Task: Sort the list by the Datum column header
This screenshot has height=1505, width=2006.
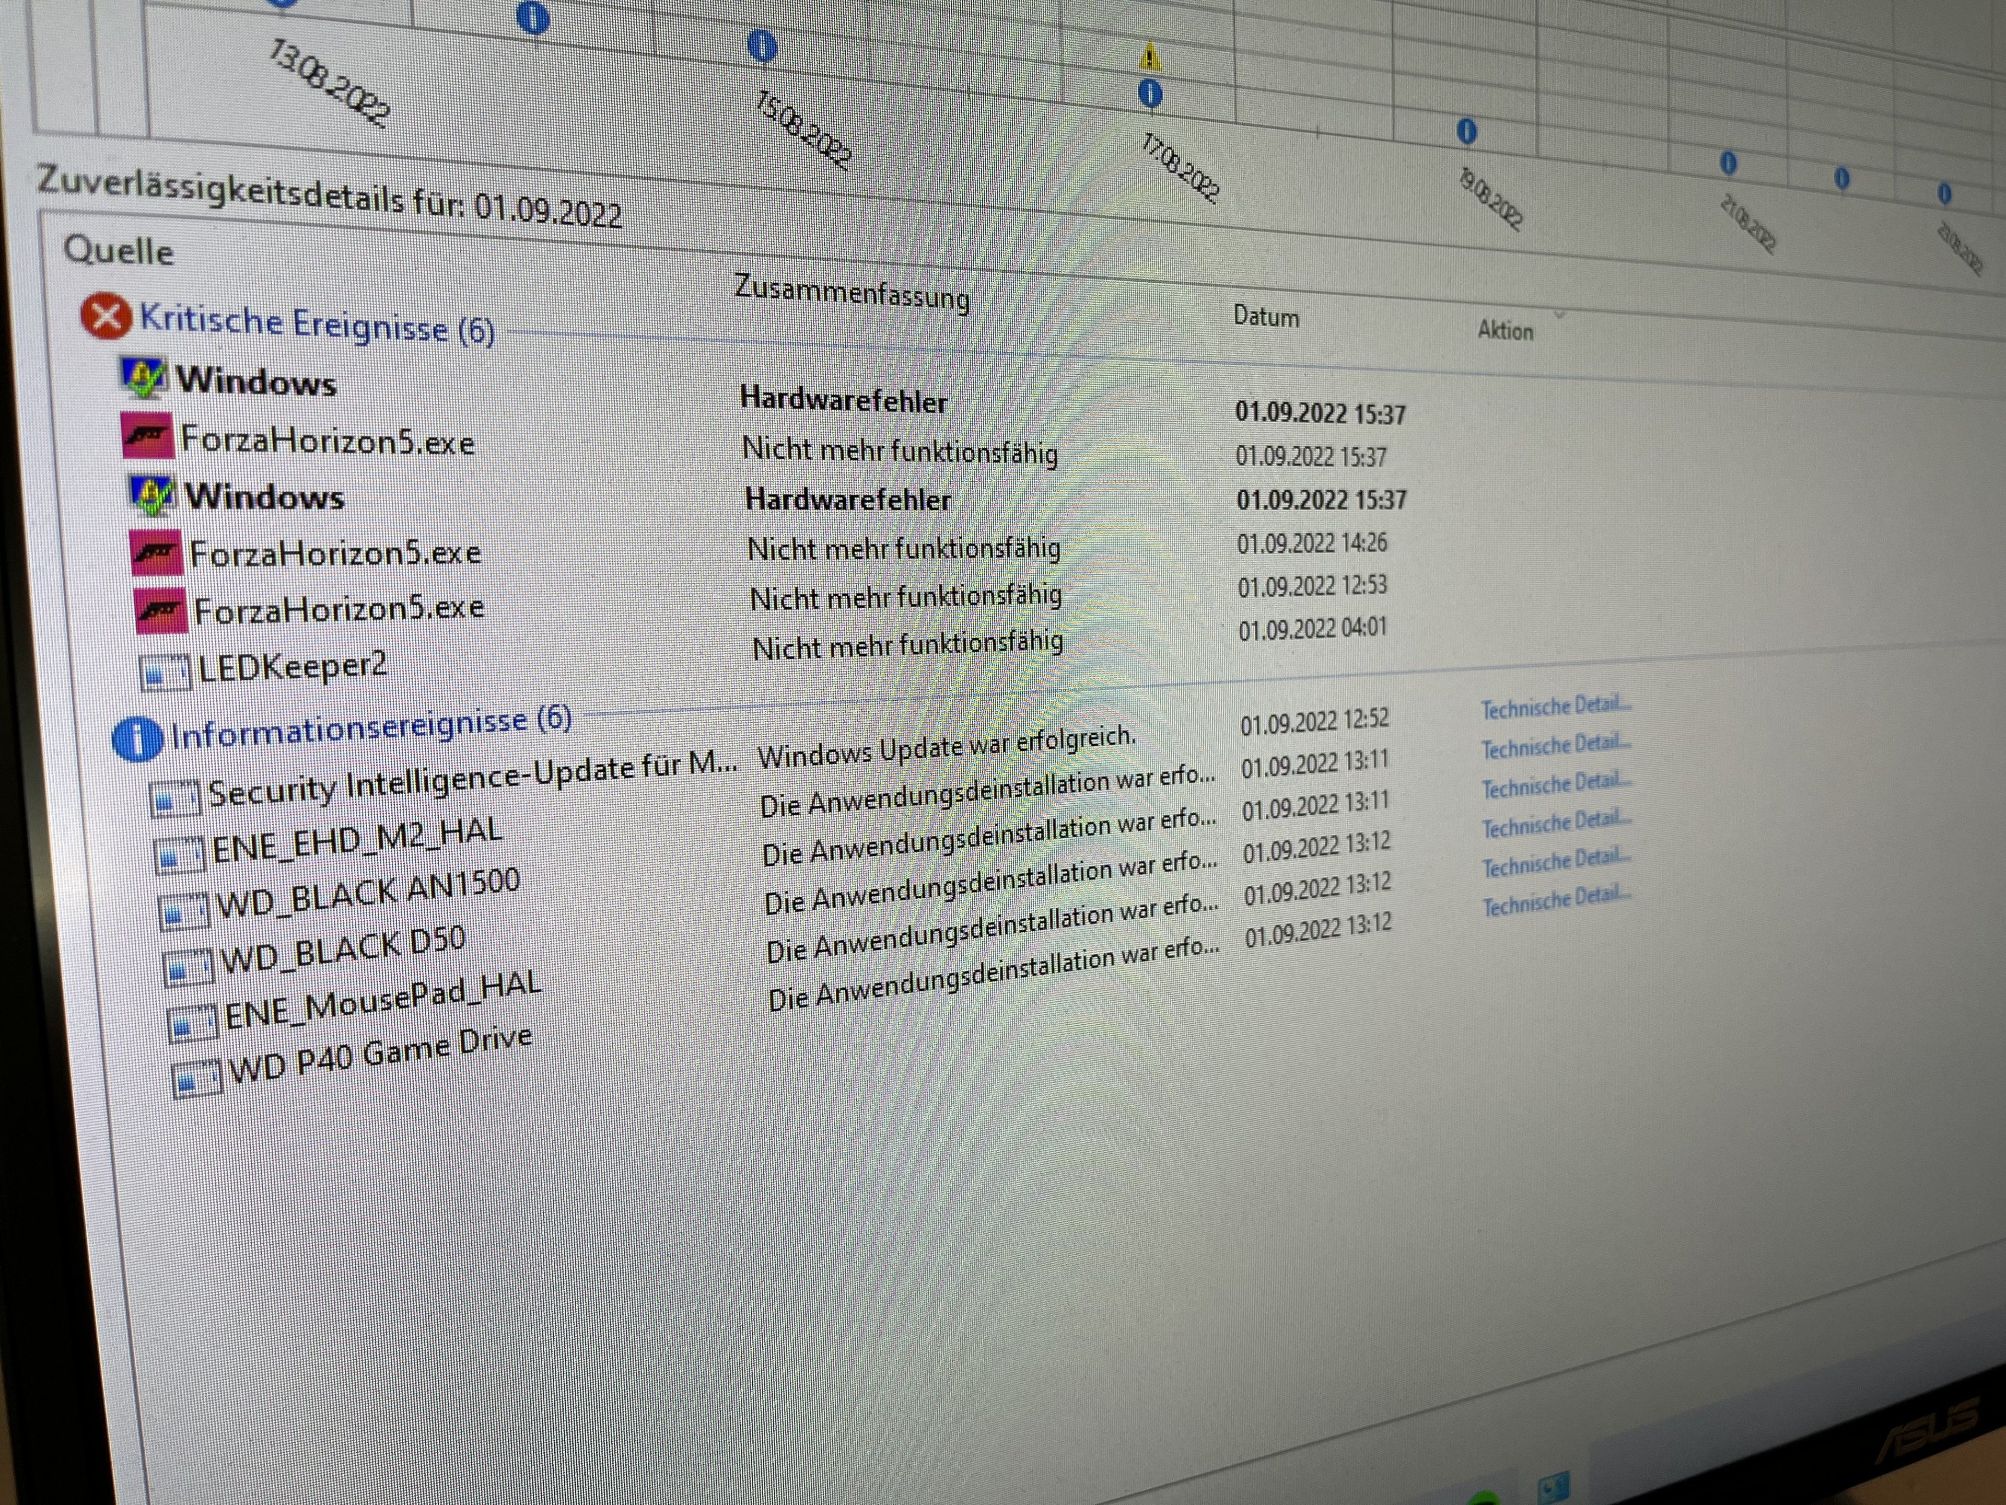Action: 1266,317
